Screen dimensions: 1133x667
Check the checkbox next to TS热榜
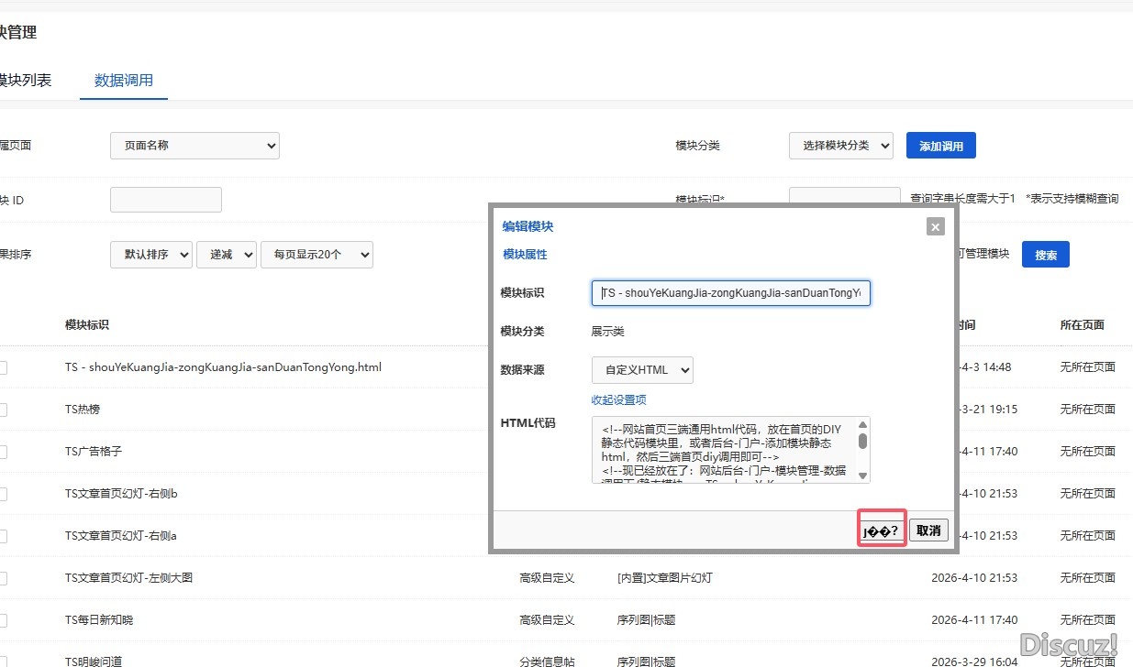coord(2,409)
